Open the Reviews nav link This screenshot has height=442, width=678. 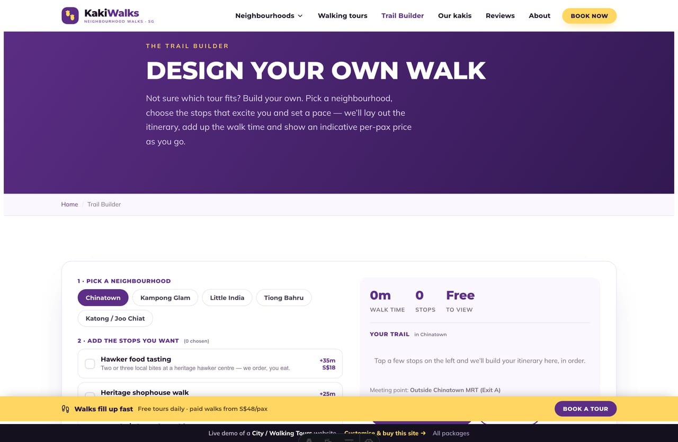[x=500, y=15]
